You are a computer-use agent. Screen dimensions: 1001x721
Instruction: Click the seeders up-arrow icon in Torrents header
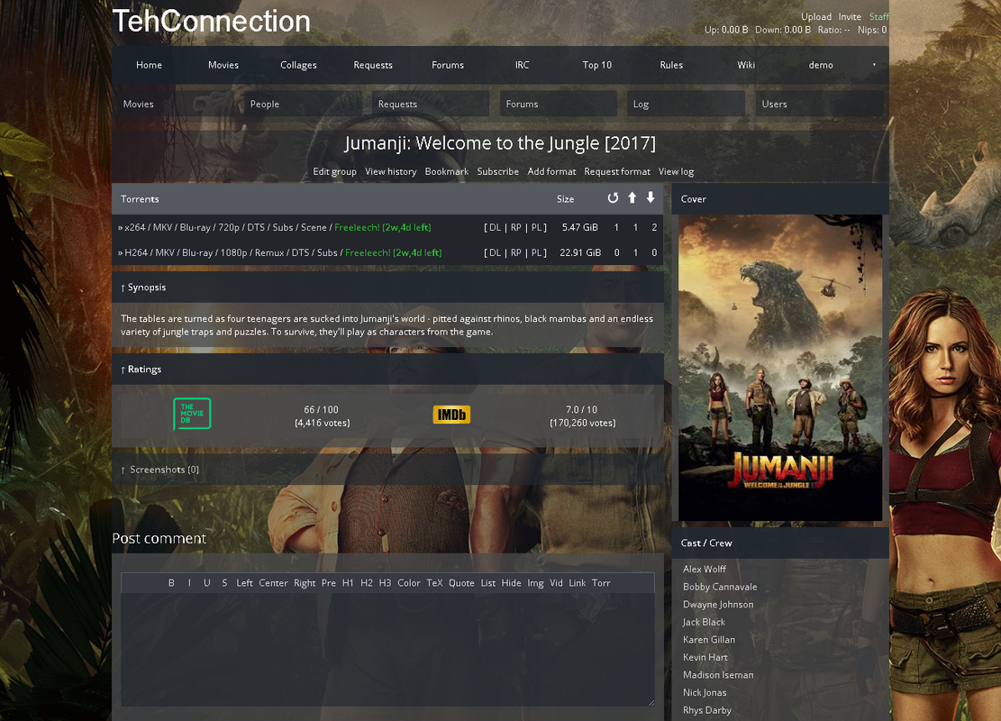coord(632,198)
